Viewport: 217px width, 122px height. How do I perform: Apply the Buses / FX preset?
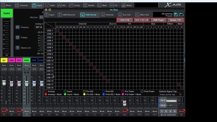175,20
